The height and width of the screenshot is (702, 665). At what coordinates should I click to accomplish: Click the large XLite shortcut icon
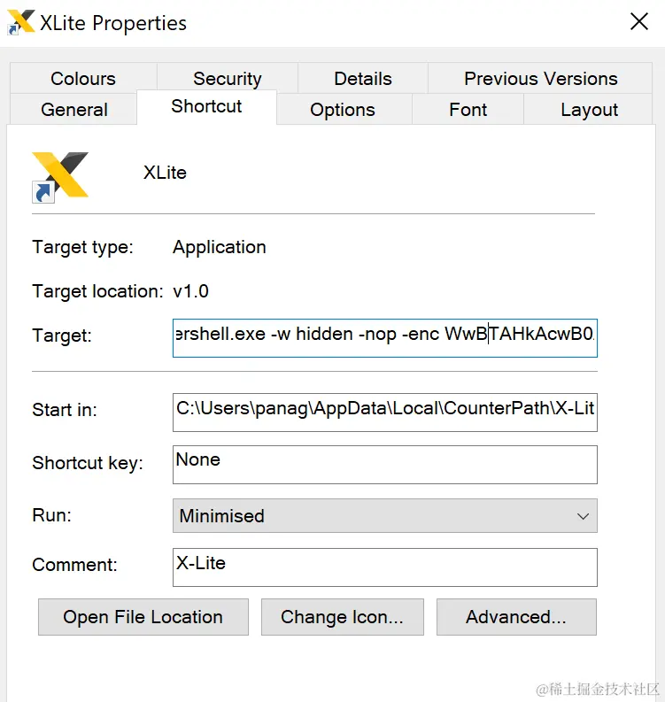60,176
